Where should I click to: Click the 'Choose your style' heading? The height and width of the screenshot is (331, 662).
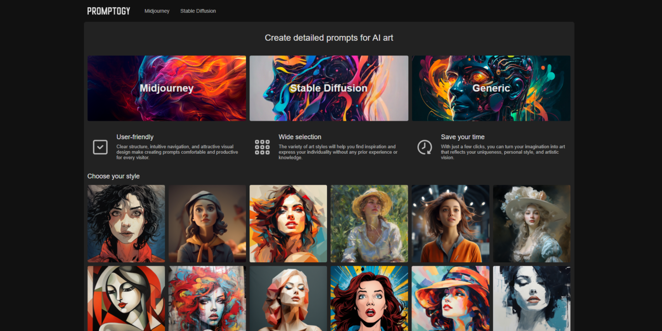pos(114,176)
